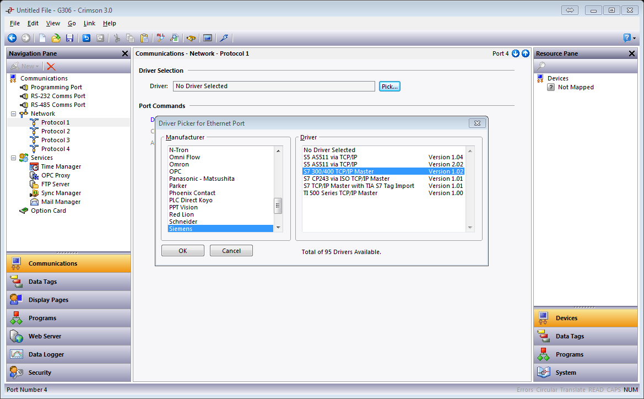Click the Forward navigation arrow in toolbar
644x399 pixels.
pyautogui.click(x=26, y=38)
